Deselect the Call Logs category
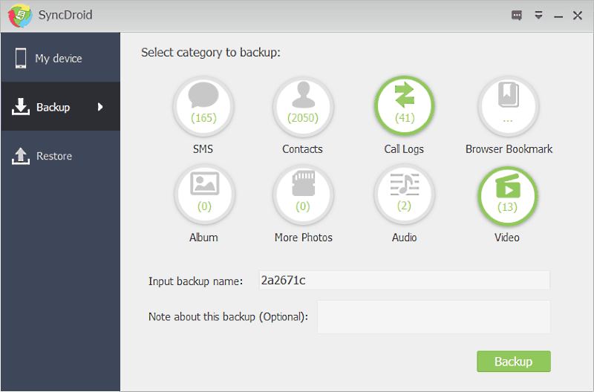Viewport: 594px width, 392px height. coord(404,105)
